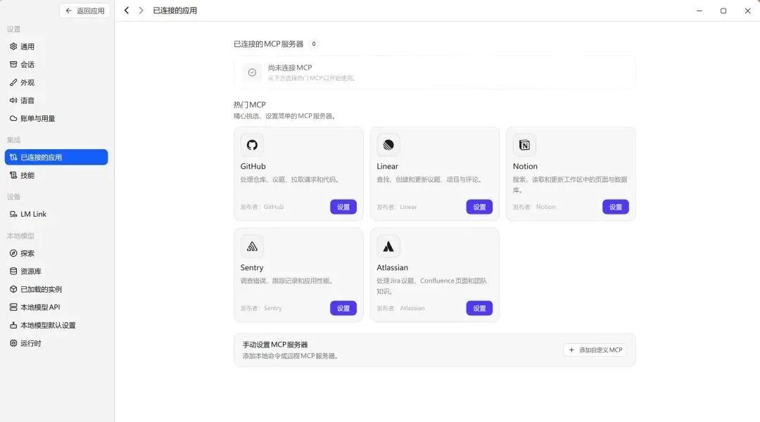Click the Sentry logo icon

coord(252,247)
